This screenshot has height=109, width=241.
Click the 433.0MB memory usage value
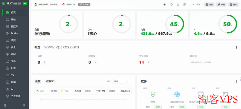pos(147,34)
